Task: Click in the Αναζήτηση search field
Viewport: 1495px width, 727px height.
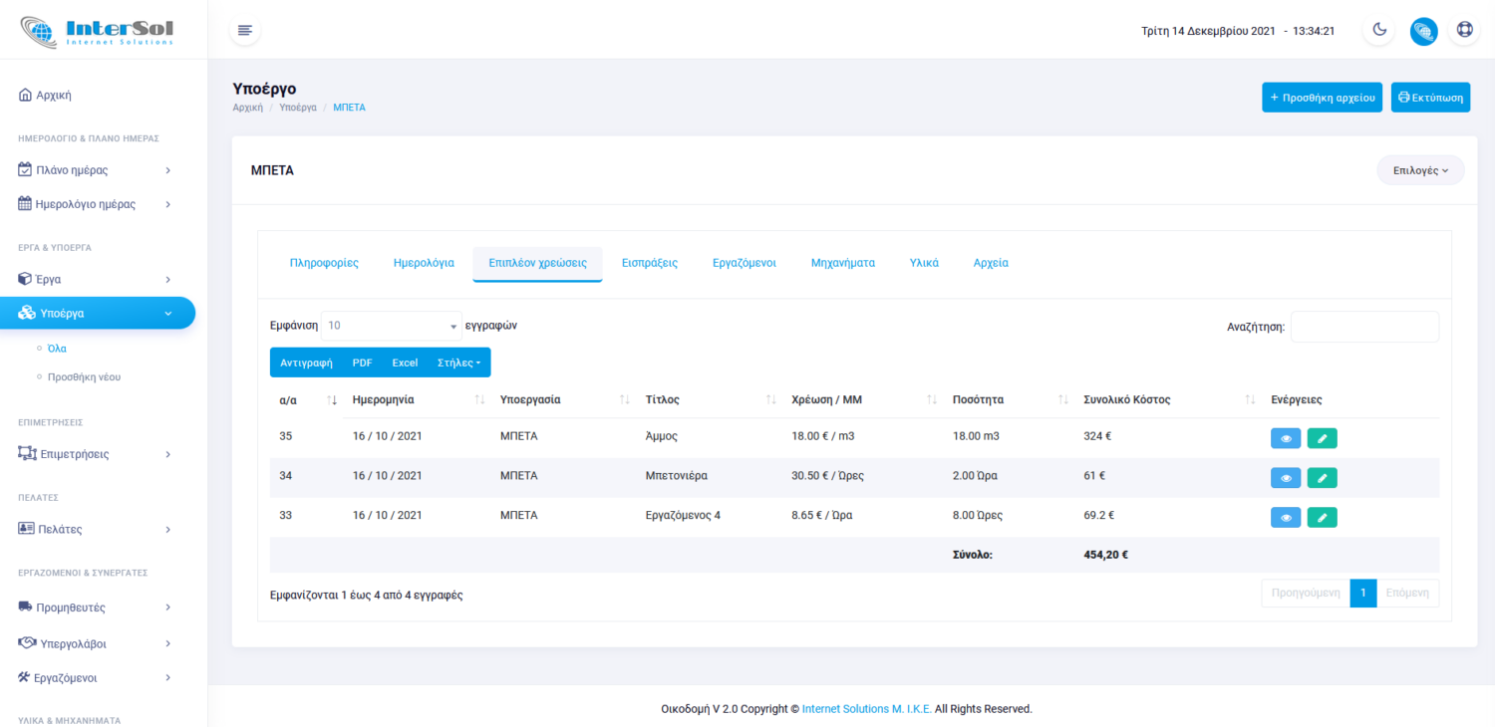Action: click(1363, 327)
